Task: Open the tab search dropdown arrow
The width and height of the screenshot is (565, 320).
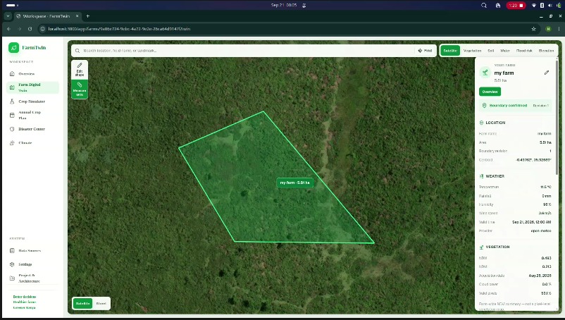Action: click(x=8, y=16)
